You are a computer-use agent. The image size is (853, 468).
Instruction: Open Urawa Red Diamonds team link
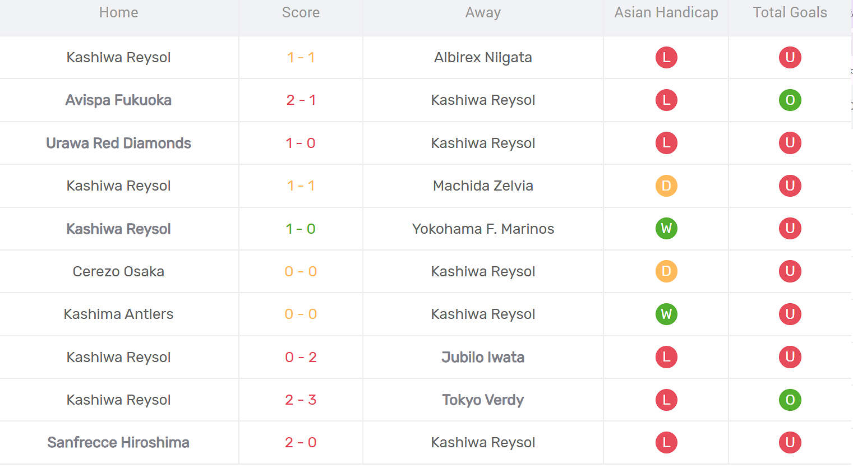[x=118, y=143]
